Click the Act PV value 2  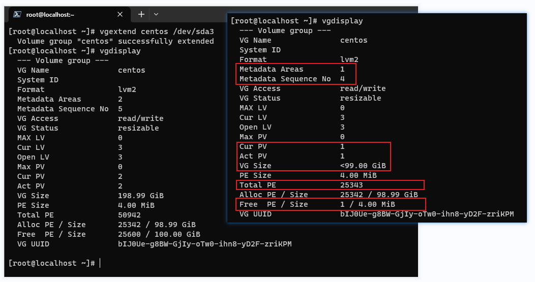(x=120, y=186)
